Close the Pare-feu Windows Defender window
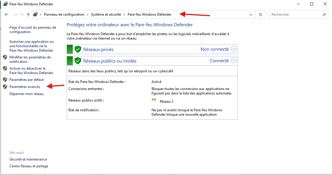This screenshot has height=175, width=332. (x=325, y=4)
